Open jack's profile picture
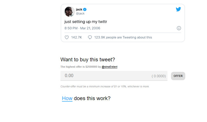 coord(69,11)
